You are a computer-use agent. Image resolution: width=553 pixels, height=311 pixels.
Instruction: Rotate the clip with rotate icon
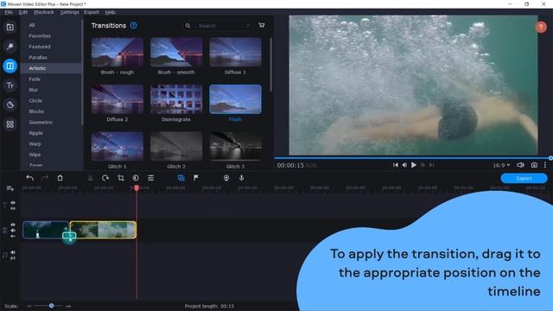pos(105,178)
